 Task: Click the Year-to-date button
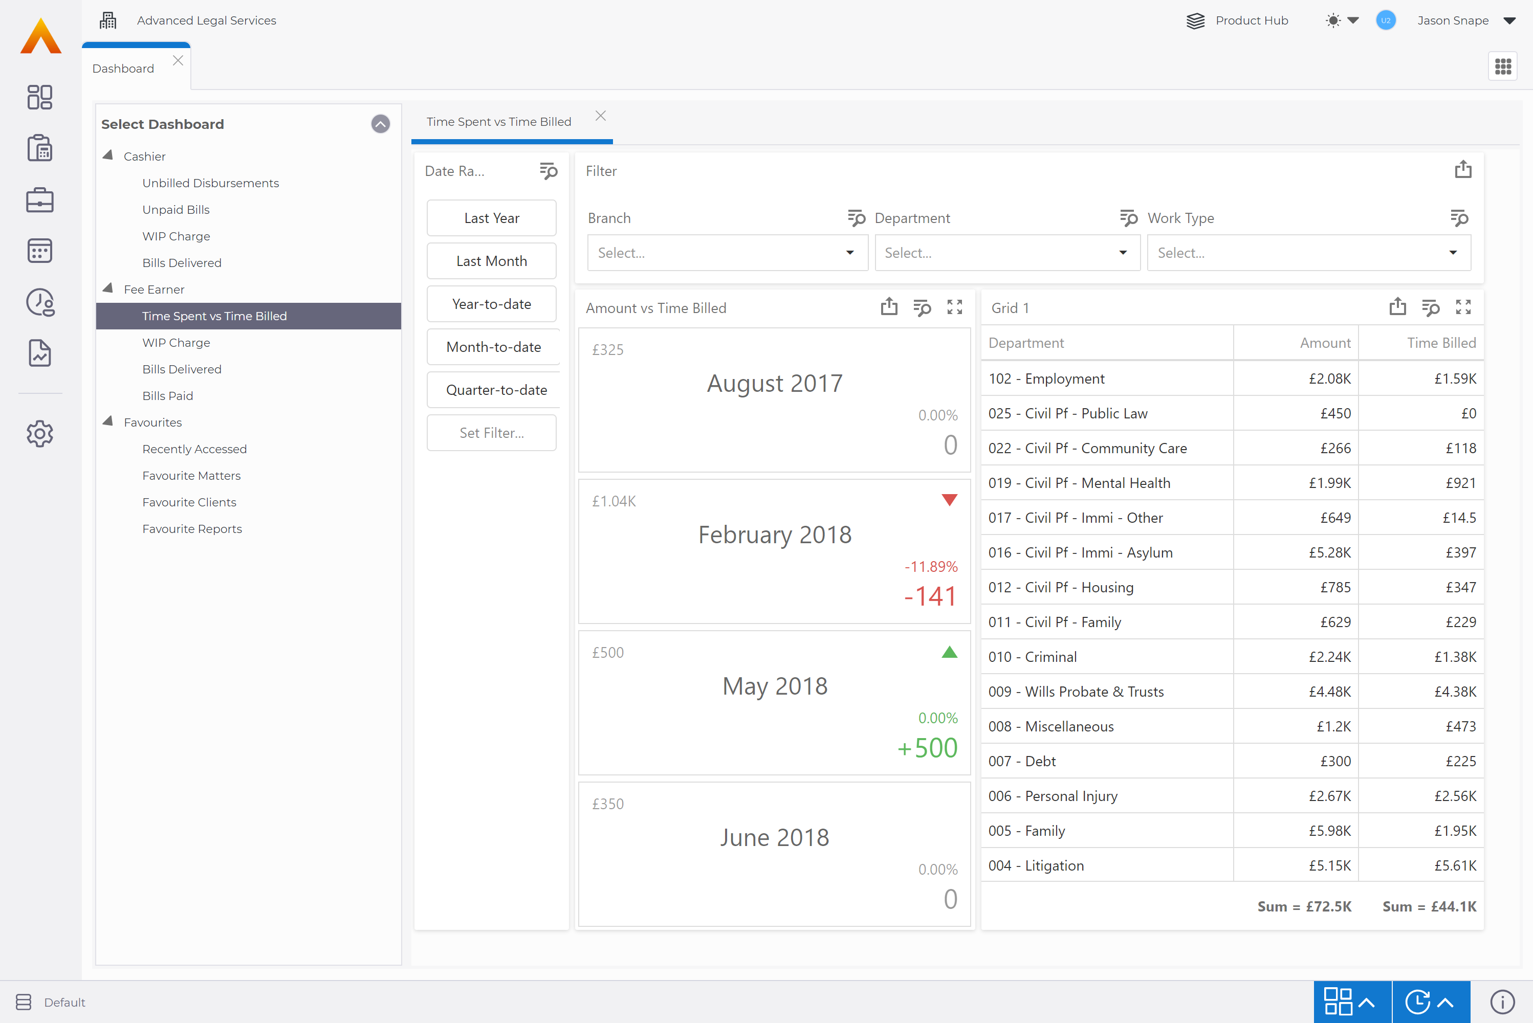491,304
